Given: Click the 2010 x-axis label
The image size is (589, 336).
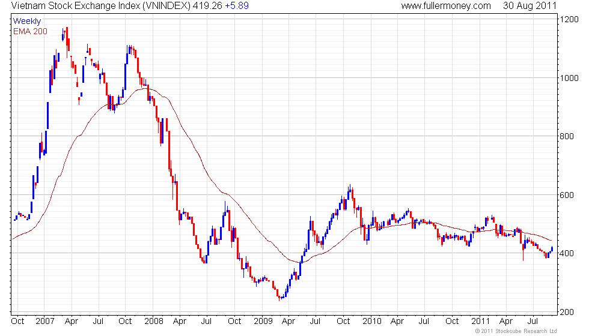Looking at the screenshot, I should (x=372, y=322).
